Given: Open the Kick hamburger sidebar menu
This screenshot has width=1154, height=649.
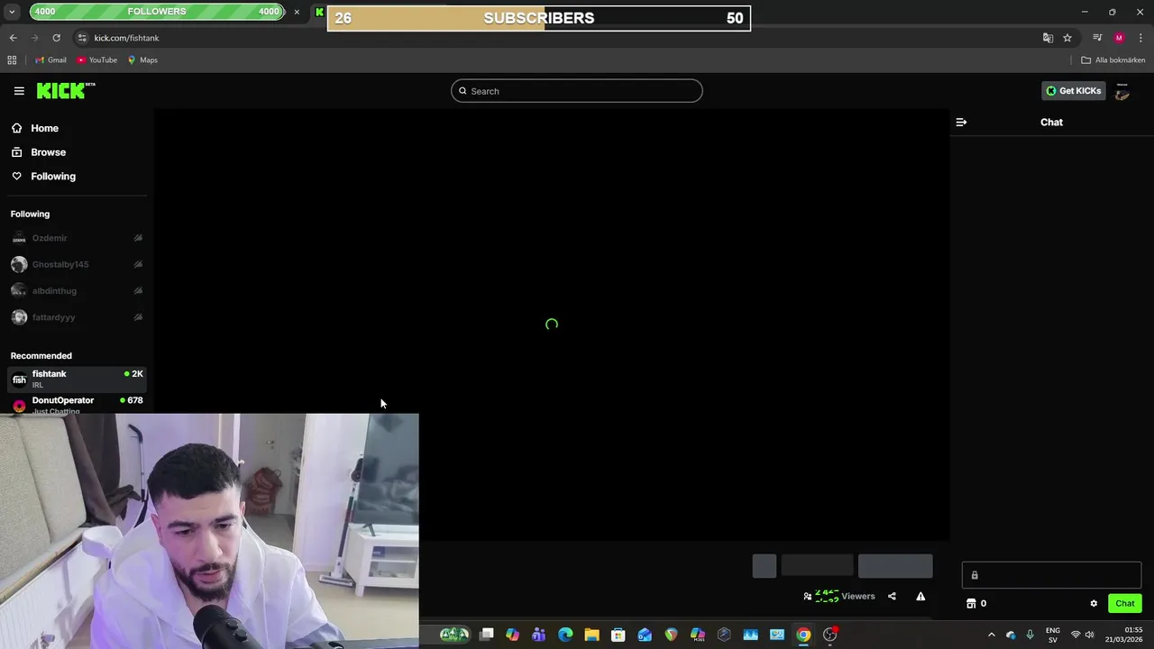Looking at the screenshot, I should tap(19, 91).
